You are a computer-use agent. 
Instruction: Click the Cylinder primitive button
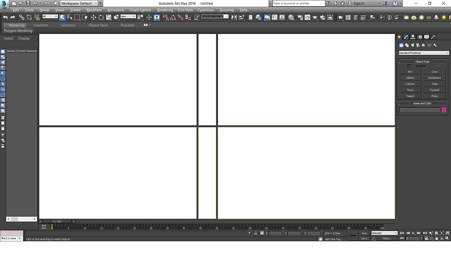click(410, 84)
